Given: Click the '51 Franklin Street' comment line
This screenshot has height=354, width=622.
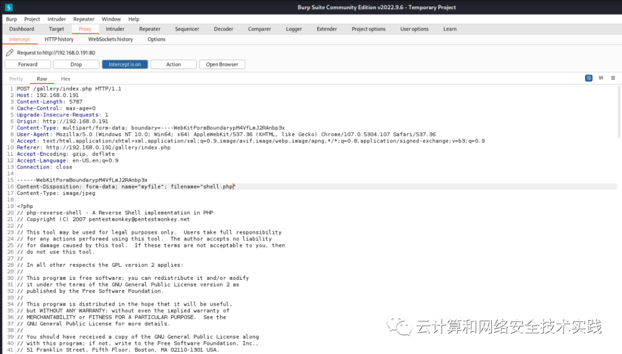Looking at the screenshot, I should [x=118, y=350].
